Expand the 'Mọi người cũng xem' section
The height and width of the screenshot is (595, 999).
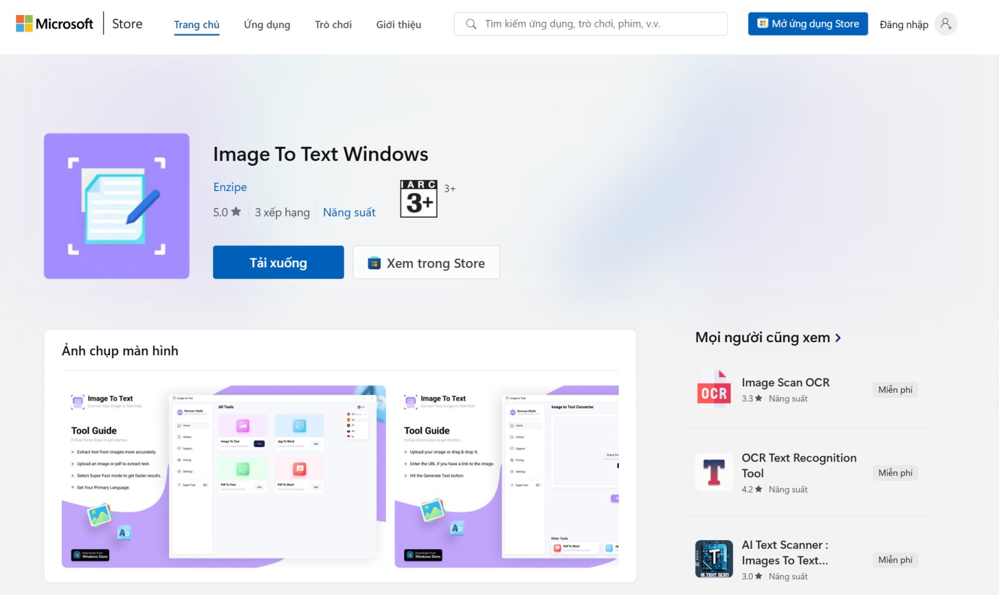pos(769,337)
